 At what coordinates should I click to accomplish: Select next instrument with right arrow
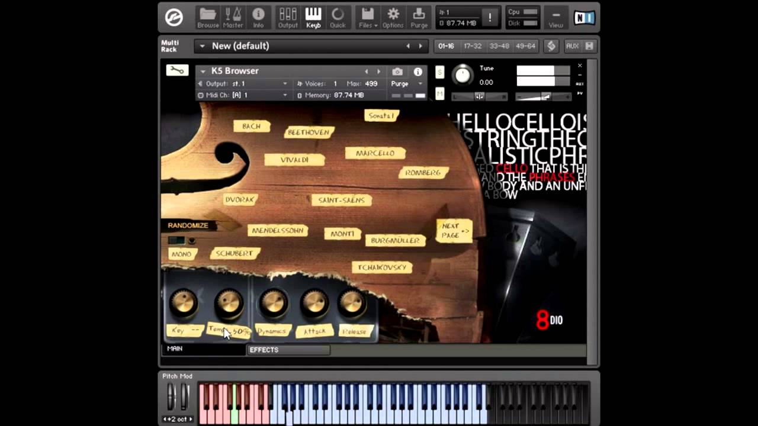pyautogui.click(x=379, y=71)
